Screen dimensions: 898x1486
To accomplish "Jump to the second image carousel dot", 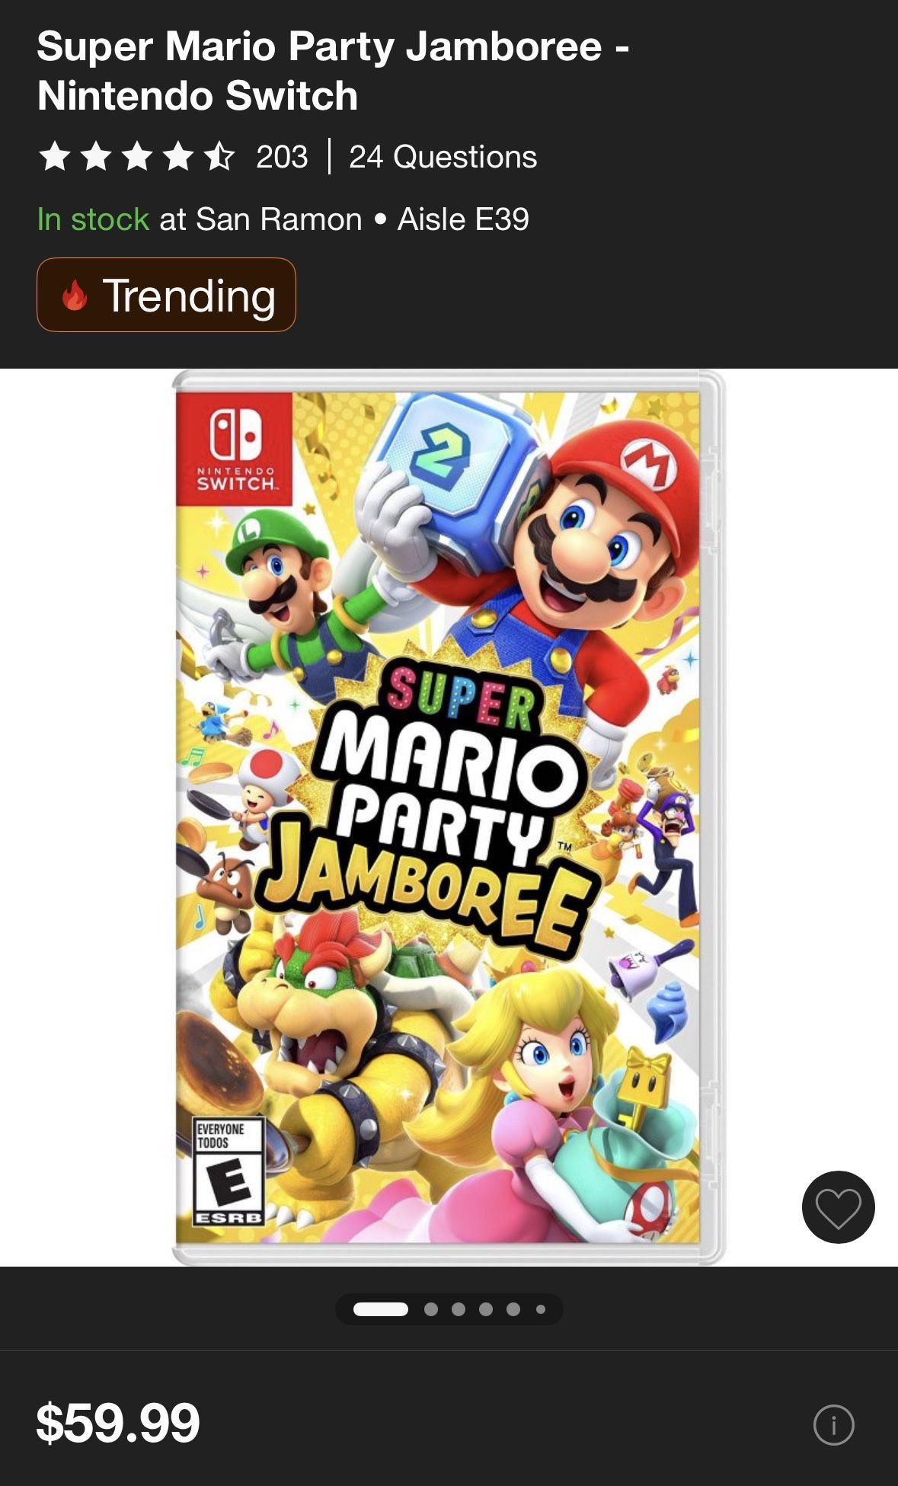I will [431, 1309].
